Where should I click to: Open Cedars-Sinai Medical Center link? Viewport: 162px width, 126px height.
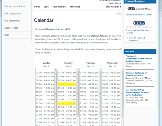[x=139, y=15]
